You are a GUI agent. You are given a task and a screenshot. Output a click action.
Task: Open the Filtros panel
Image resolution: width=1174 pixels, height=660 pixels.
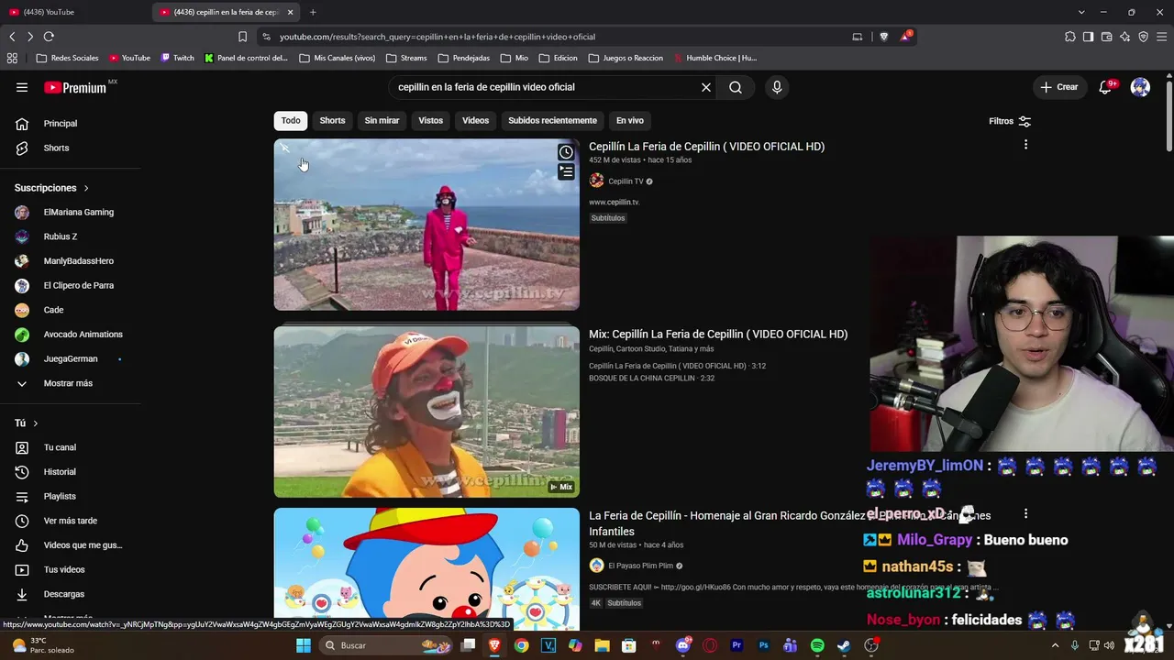pos(1010,121)
